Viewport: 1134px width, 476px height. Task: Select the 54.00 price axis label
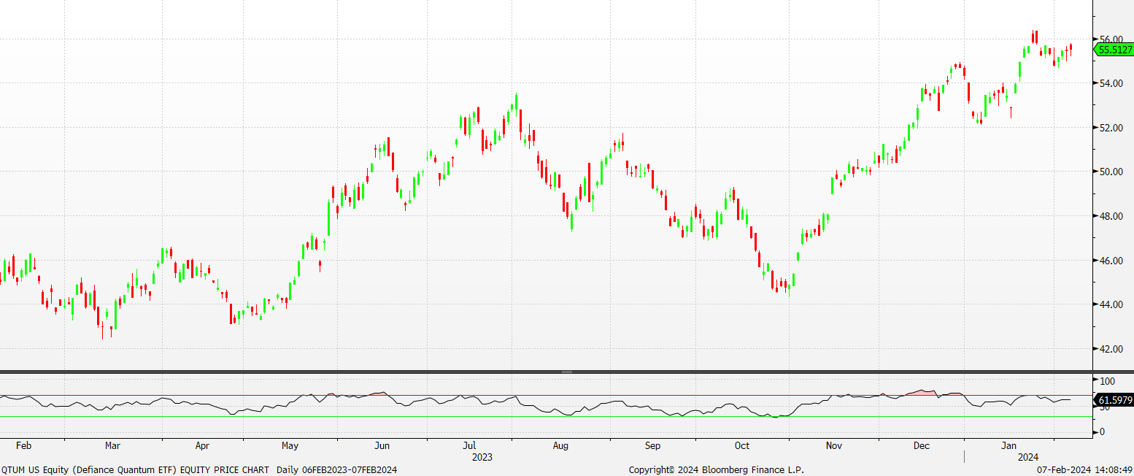[1111, 84]
